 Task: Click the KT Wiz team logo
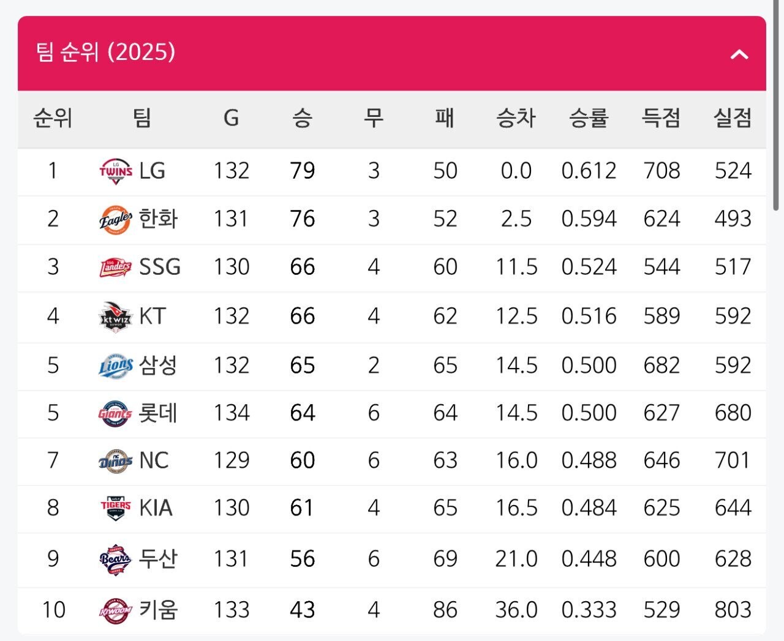tap(116, 317)
